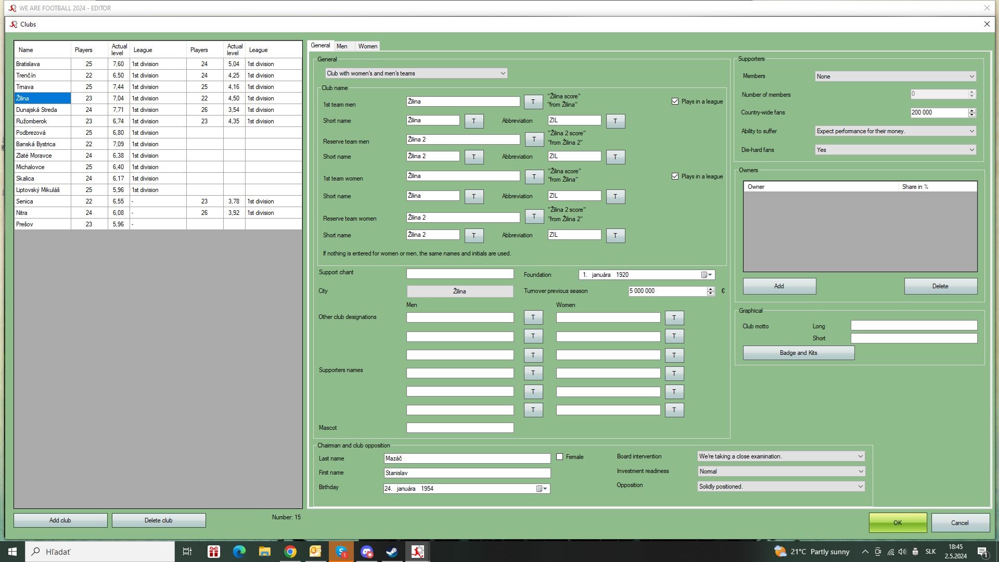999x562 pixels.
Task: Switch to the Men tab
Action: tap(342, 46)
